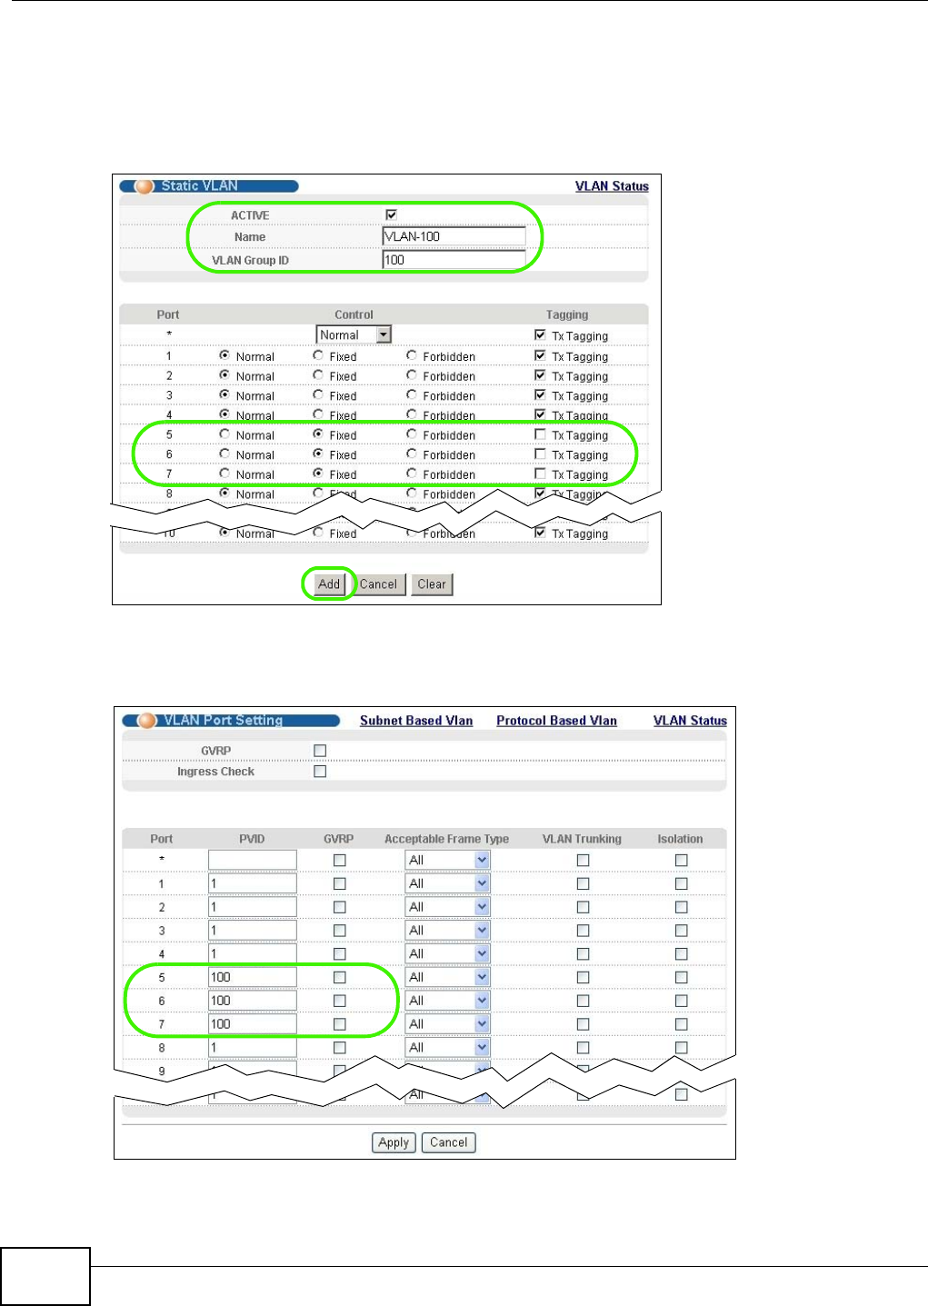Open Acceptable Frame Type dropdown for port 1
928x1306 pixels.
pyautogui.click(x=447, y=883)
